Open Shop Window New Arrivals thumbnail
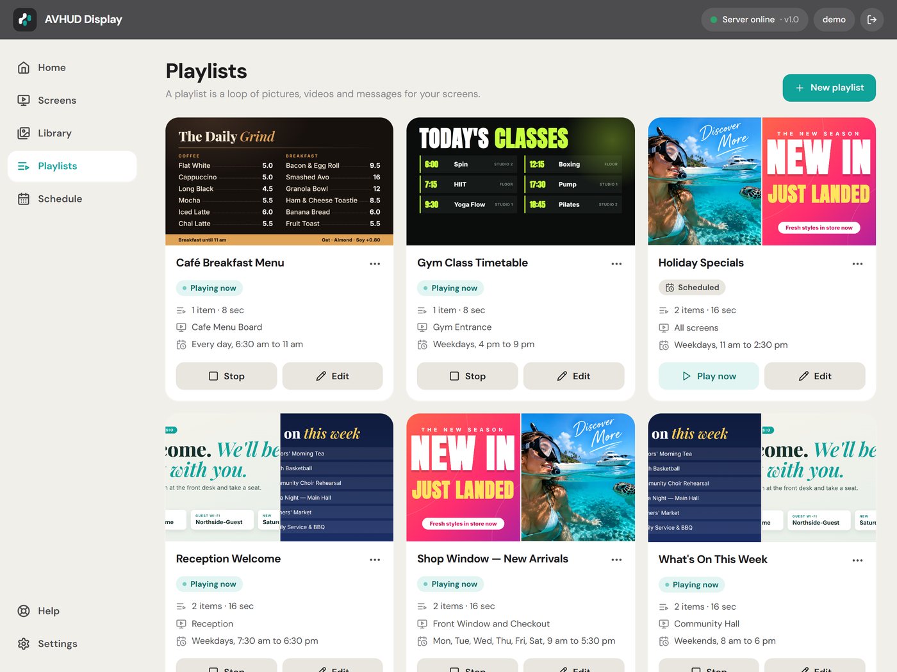 [x=520, y=477]
